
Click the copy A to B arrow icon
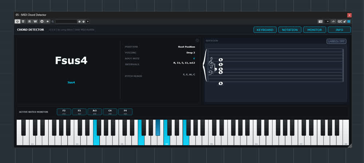[x=48, y=21]
